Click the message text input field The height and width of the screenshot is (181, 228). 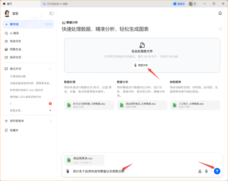click(x=134, y=171)
